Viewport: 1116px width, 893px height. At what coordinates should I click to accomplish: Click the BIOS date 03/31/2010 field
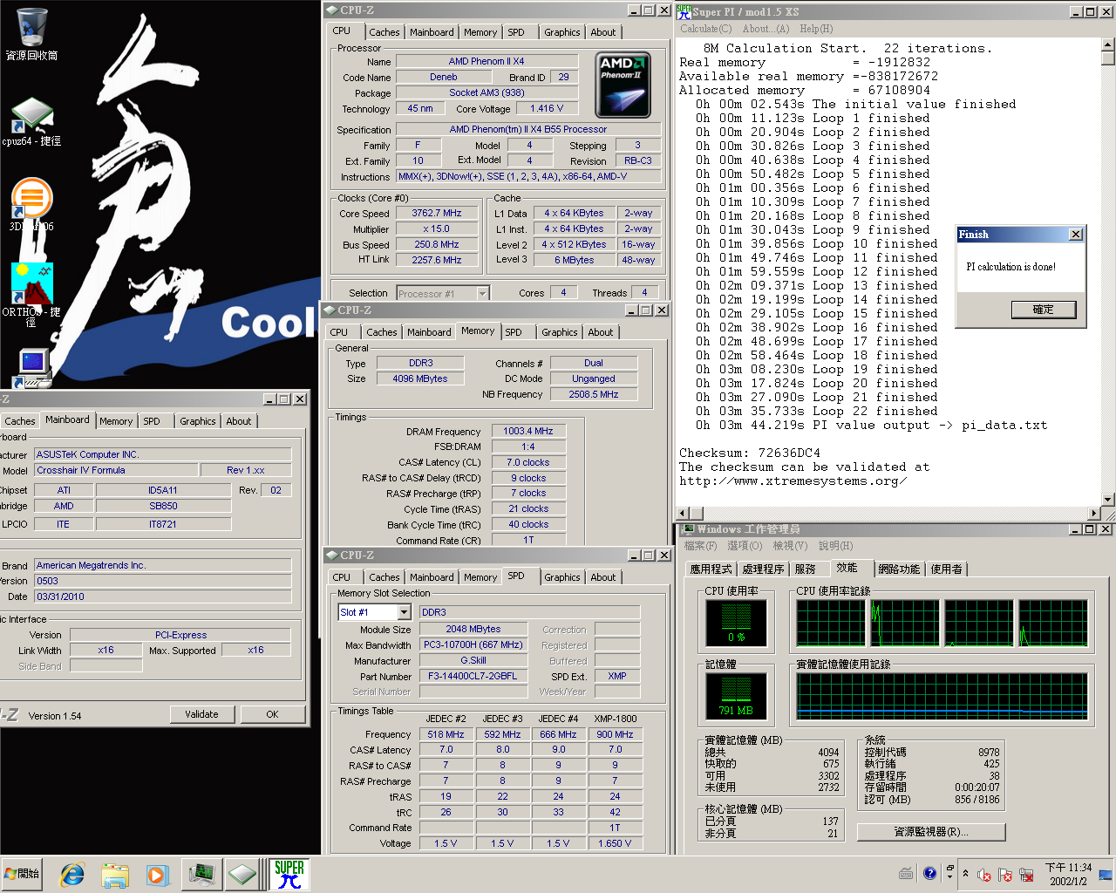(163, 596)
